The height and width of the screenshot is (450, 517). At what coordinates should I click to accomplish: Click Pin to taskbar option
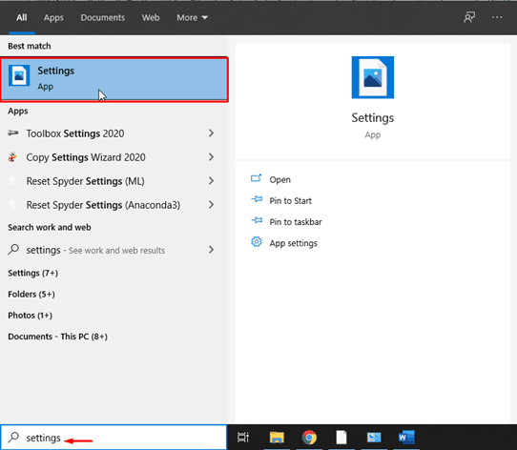296,222
